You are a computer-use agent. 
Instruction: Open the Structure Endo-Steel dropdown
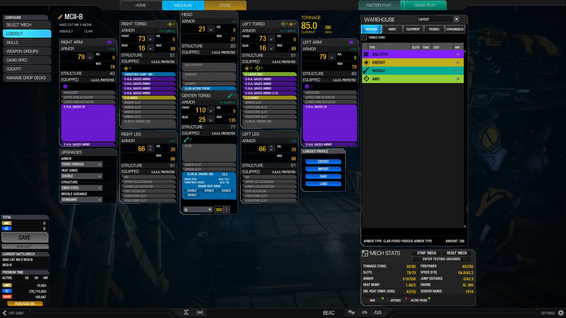click(82, 188)
